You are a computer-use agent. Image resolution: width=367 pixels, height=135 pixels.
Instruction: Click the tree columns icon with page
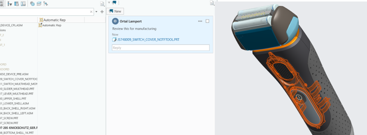click(x=16, y=4)
